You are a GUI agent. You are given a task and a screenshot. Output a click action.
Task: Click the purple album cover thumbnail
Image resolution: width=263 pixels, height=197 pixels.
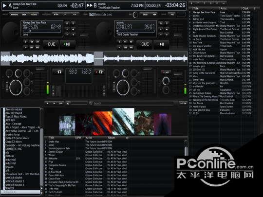162,124
